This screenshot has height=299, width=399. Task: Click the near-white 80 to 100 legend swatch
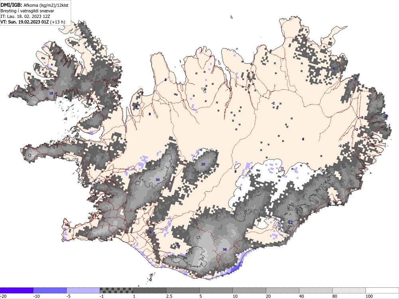click(349, 290)
